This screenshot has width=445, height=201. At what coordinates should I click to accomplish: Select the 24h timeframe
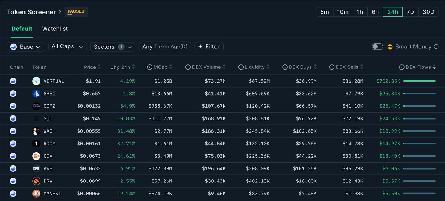tap(393, 12)
